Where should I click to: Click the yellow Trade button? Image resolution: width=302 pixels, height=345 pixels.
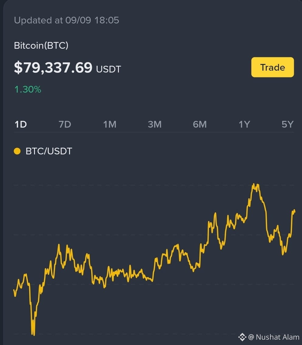tap(272, 67)
